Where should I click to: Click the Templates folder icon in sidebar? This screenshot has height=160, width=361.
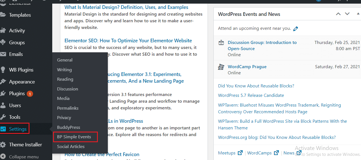click(3, 15)
